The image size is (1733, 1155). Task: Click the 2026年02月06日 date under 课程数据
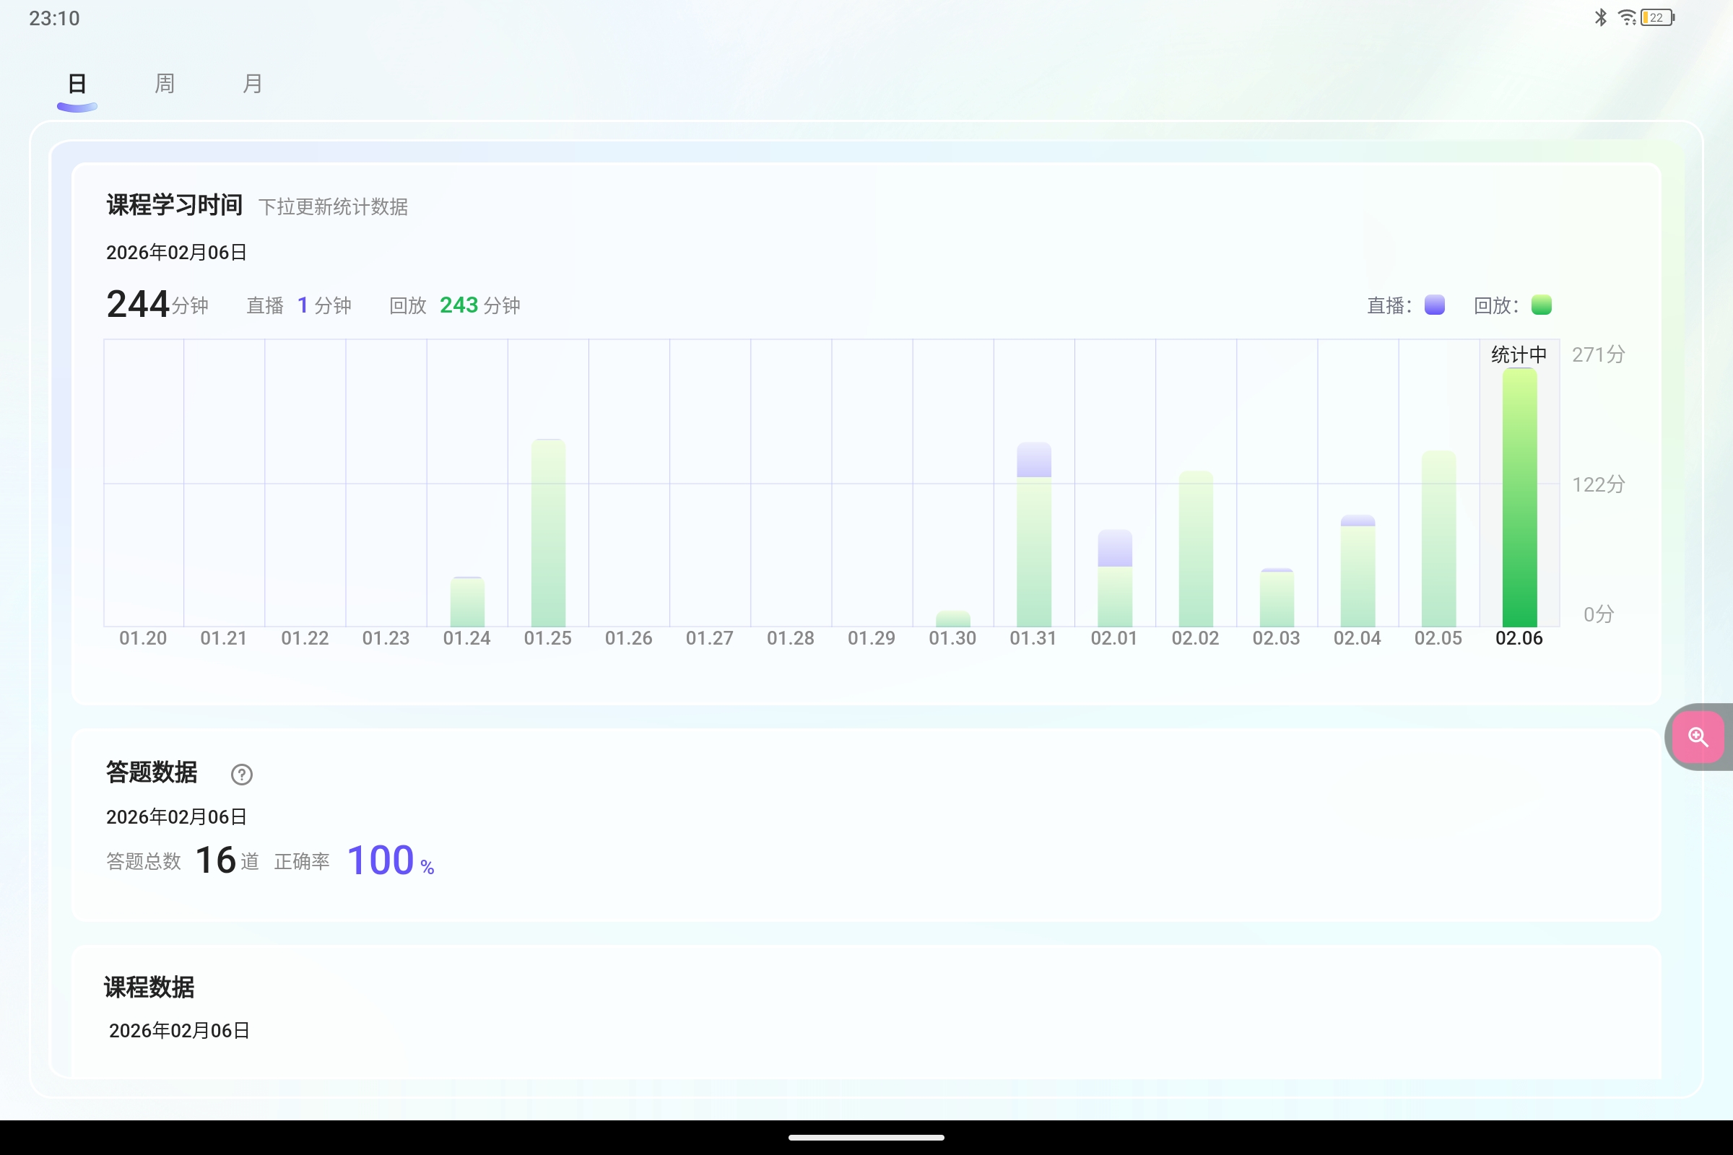pos(178,1031)
